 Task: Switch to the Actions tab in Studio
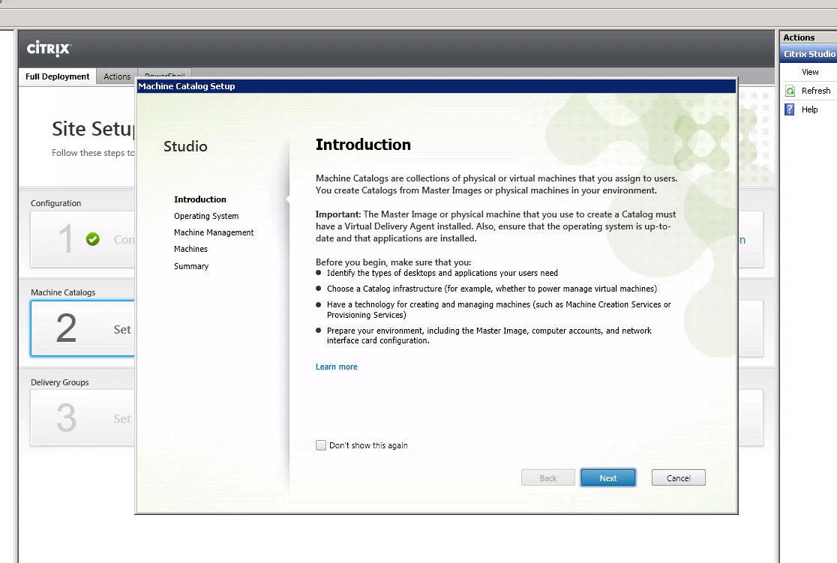click(117, 76)
